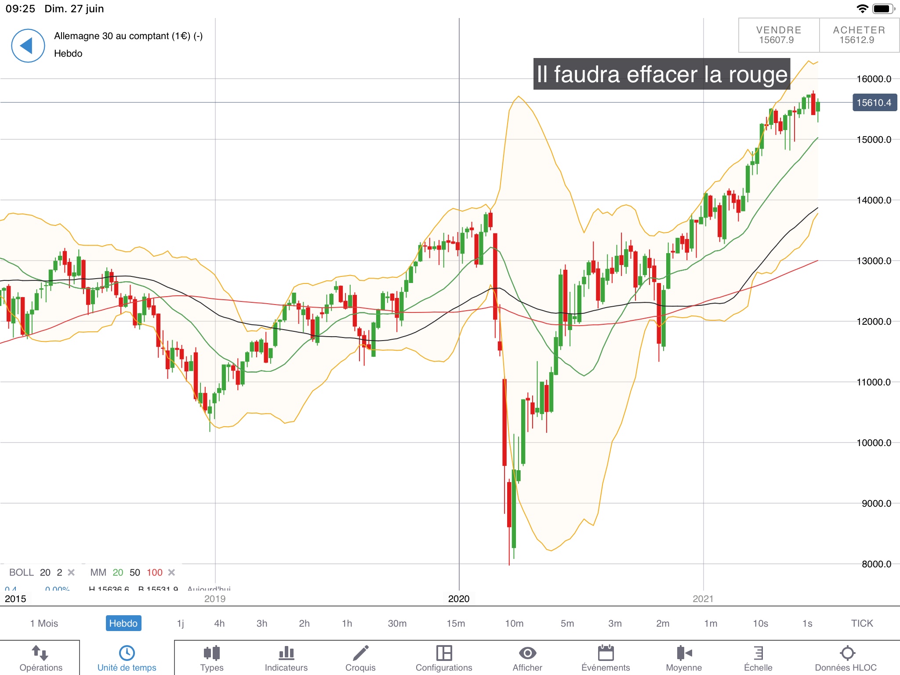Image resolution: width=900 pixels, height=675 pixels.
Task: Toggle the Afficher eye icon
Action: [527, 653]
